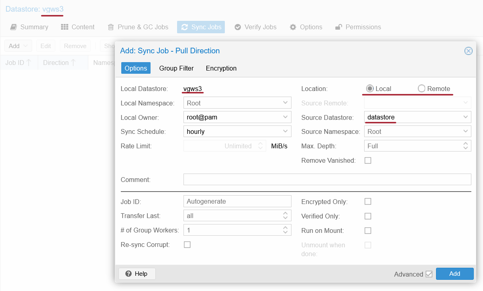Adjust the Max. Depth stepper arrows

(466, 146)
